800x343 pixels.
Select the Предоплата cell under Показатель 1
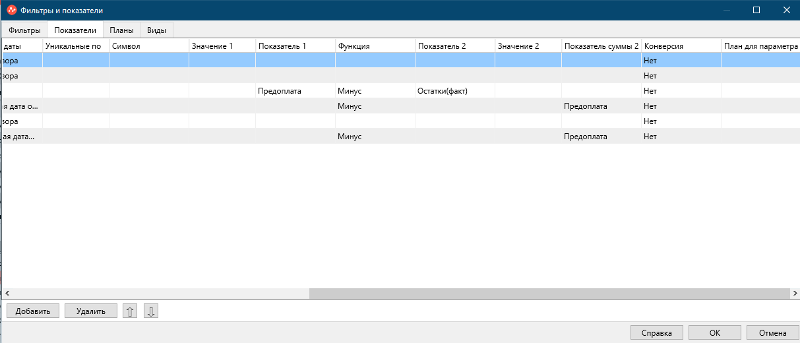point(295,91)
